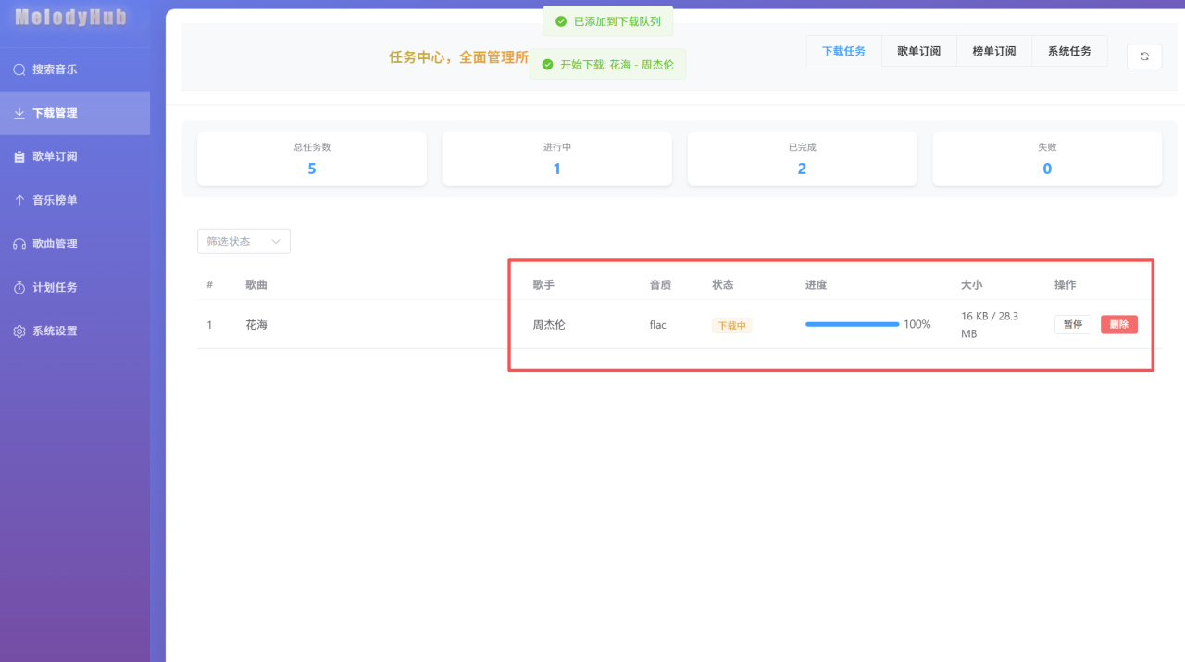Click the 下载中 status tag
Viewport: 1185px width, 662px height.
click(731, 326)
